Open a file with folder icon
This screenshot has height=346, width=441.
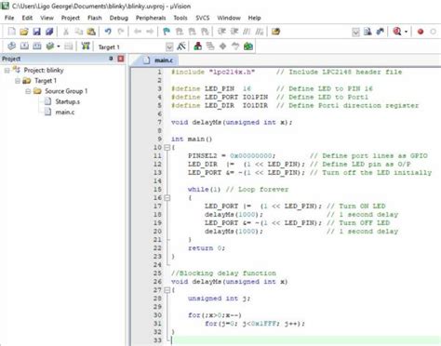coord(24,32)
